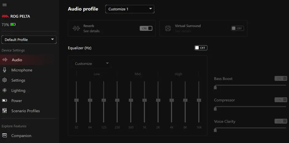Screen dimensions: 289x143
Task: Click the 2K equalizer slider handle
Action: [158, 100]
